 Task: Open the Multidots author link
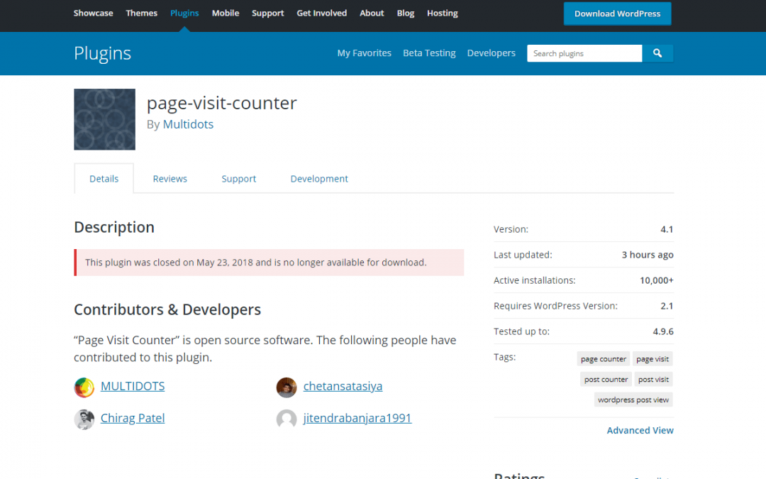(188, 124)
